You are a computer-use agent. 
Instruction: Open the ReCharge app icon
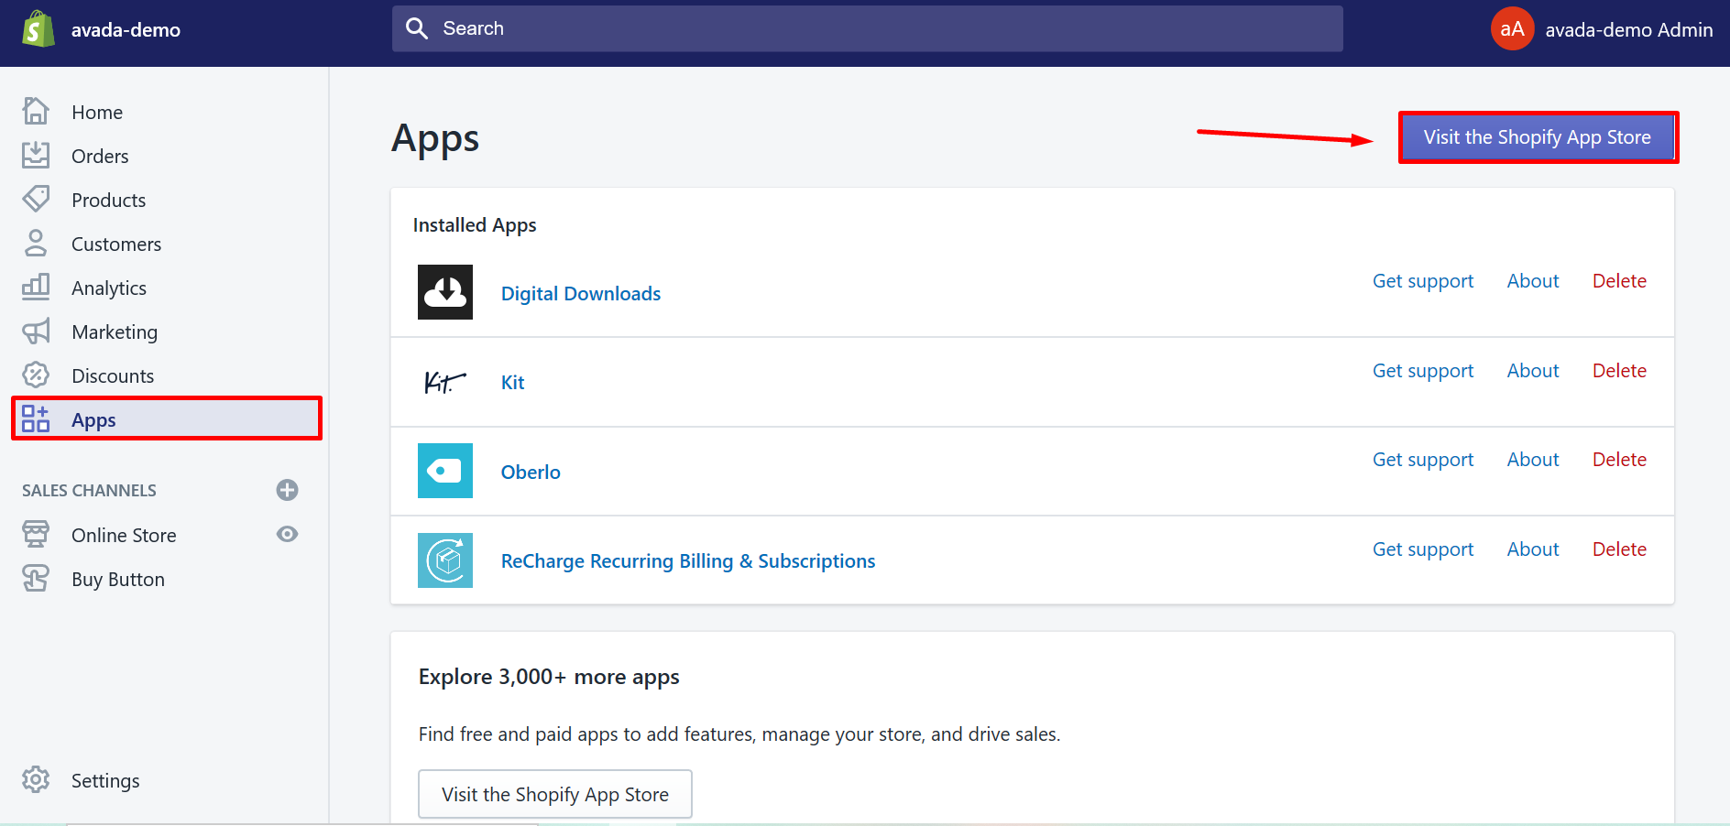click(445, 560)
